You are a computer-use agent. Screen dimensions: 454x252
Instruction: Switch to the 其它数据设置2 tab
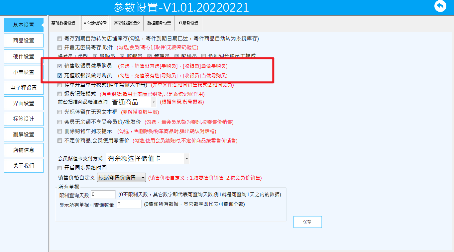127,23
